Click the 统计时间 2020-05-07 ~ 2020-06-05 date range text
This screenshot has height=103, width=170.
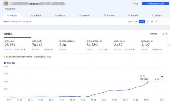coord(17,22)
